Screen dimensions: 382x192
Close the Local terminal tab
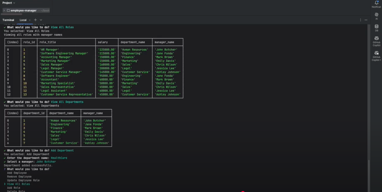pos(30,20)
